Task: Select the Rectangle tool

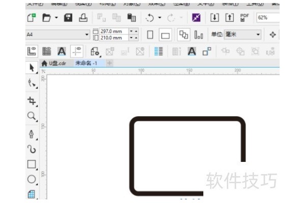Action: tap(32, 164)
